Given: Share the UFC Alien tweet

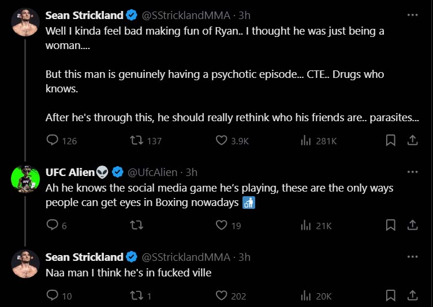Looking at the screenshot, I should pyautogui.click(x=413, y=226).
